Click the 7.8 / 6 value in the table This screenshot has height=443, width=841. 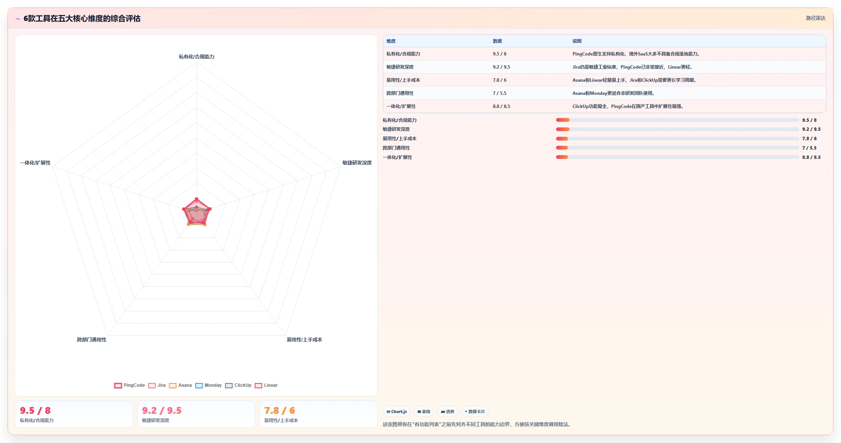pos(500,80)
